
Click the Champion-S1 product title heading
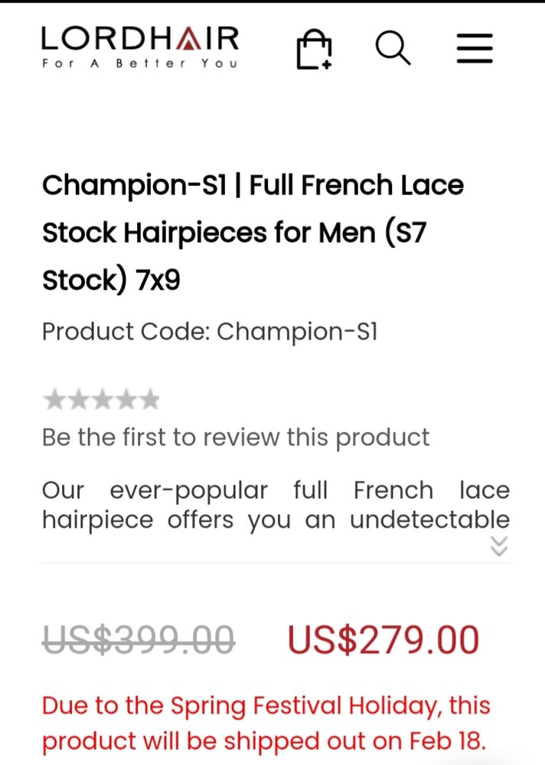(x=253, y=233)
